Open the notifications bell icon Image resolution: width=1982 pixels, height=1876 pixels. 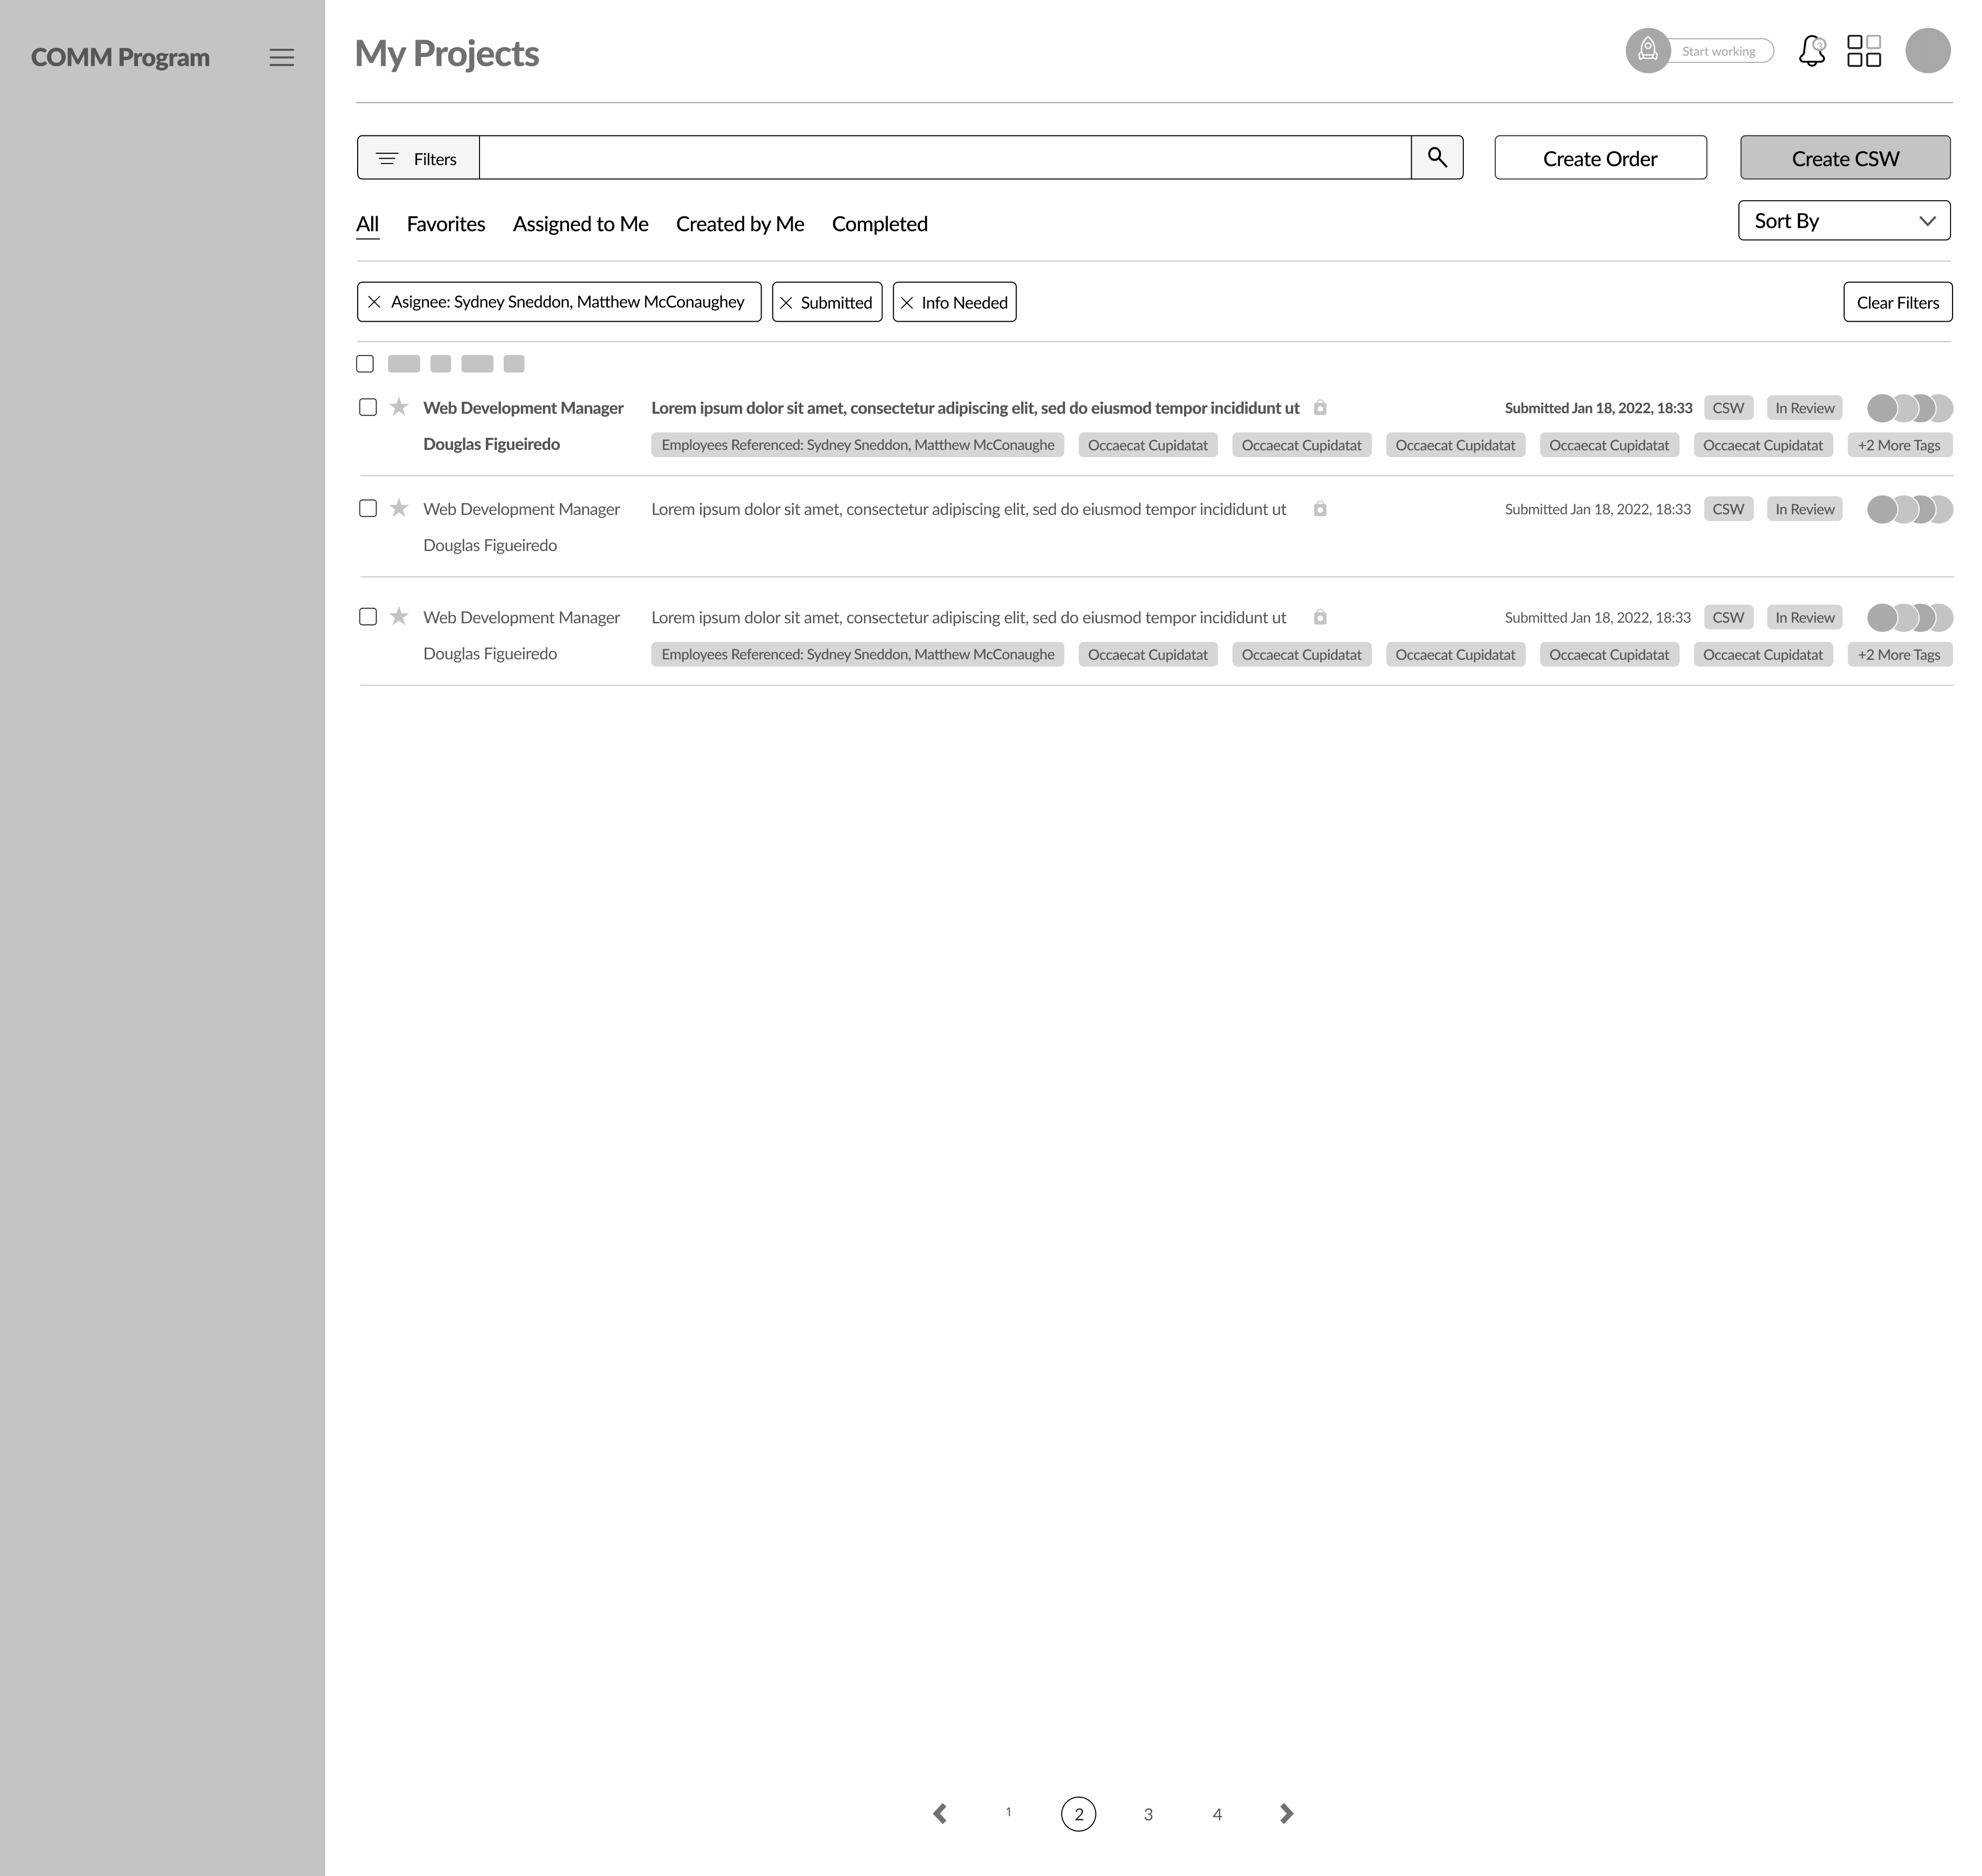(x=1811, y=51)
